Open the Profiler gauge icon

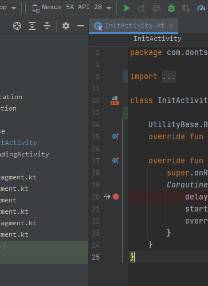201,8
